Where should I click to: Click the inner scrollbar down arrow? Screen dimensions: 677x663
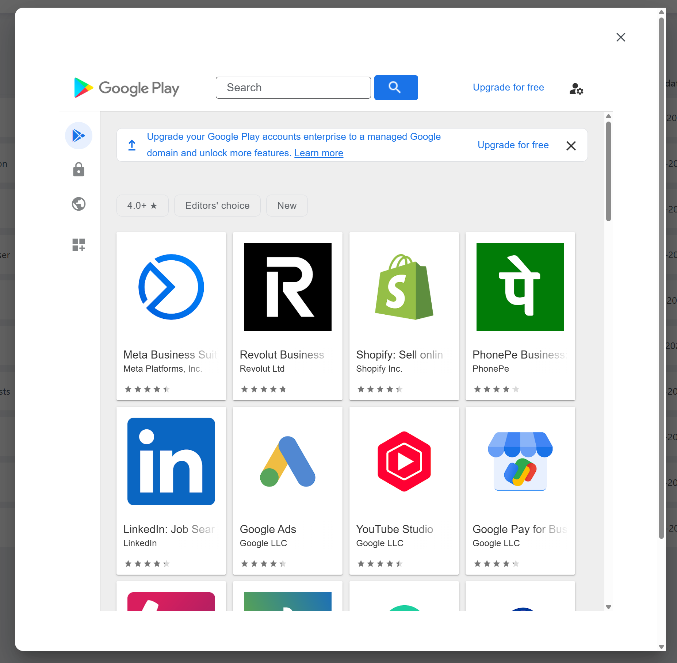click(608, 607)
